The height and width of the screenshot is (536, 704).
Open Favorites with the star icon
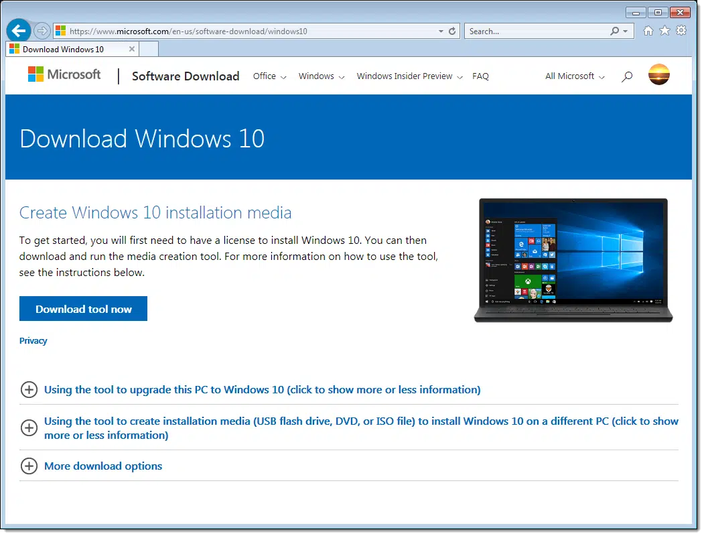[x=664, y=31]
